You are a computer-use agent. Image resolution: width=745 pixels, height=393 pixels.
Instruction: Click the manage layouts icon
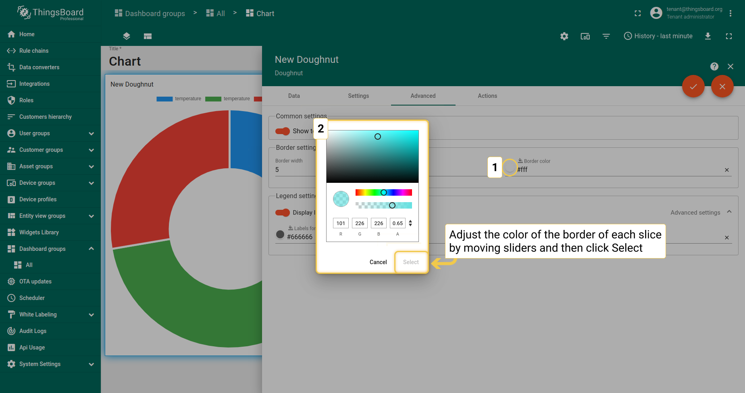[148, 36]
